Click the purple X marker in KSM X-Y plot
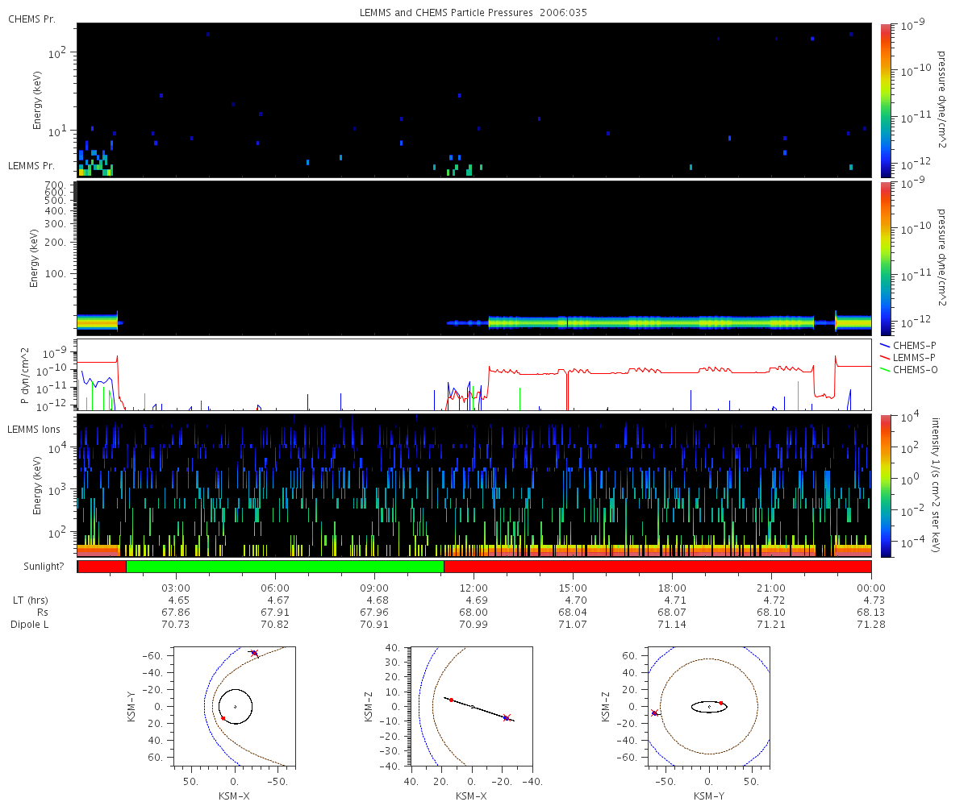Viewport: 968px width, 806px height. point(254,653)
